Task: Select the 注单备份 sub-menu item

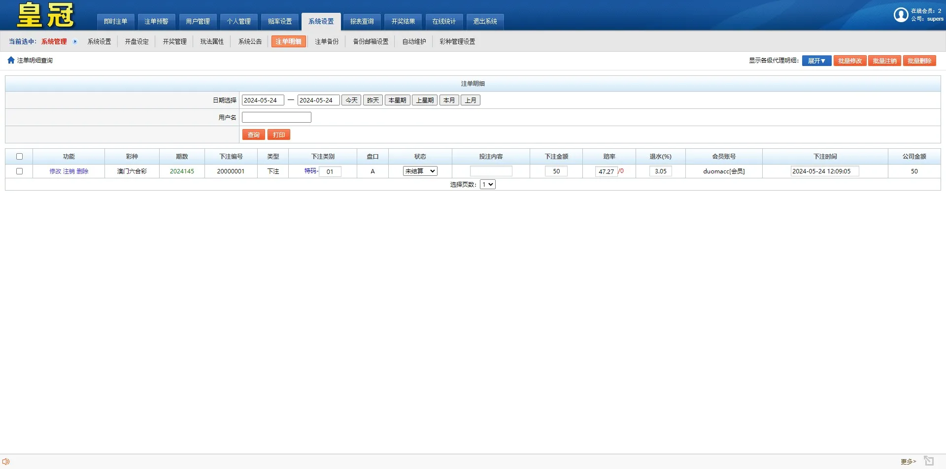Action: click(x=326, y=41)
